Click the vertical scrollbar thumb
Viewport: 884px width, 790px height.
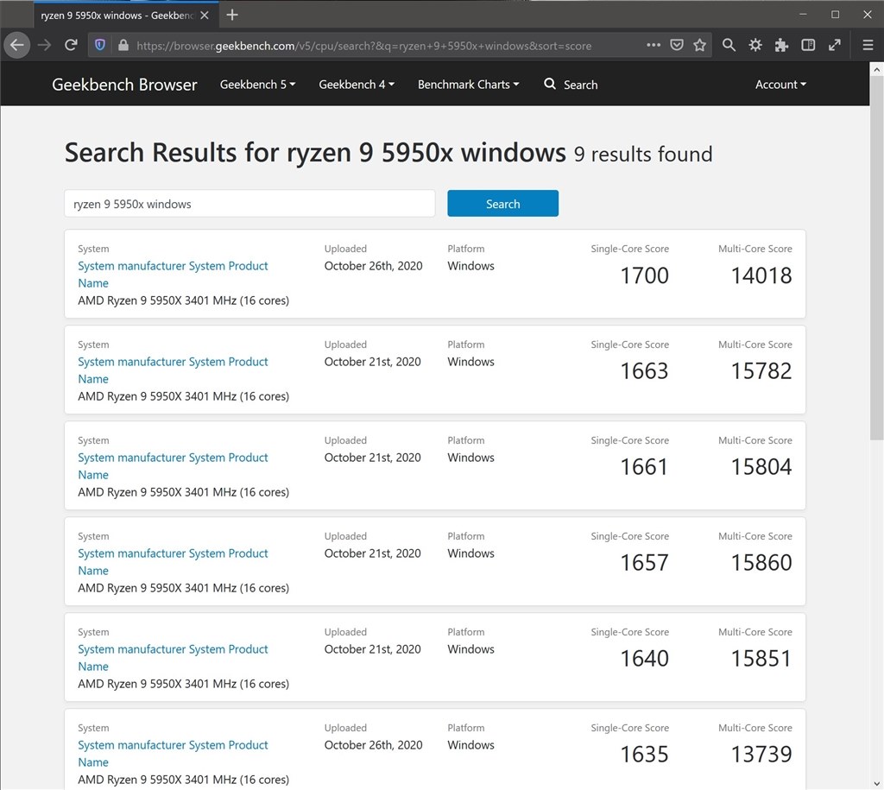tap(876, 257)
